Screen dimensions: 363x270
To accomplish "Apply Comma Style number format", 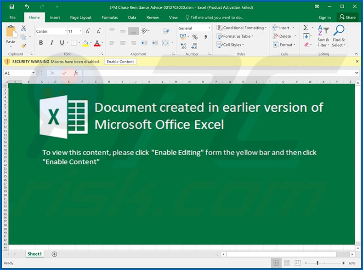I will pyautogui.click(x=205, y=37).
